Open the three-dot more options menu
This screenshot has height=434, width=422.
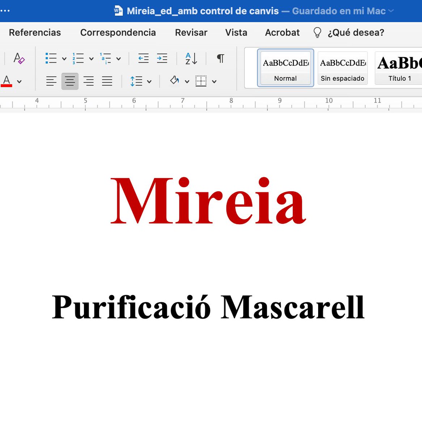click(x=5, y=11)
